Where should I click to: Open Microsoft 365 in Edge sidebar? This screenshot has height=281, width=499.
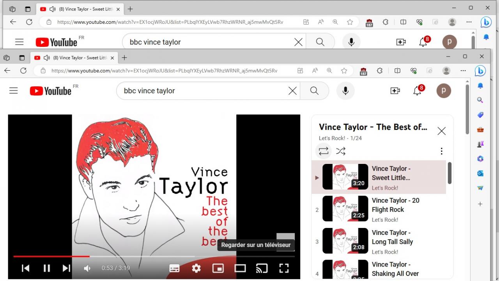(x=480, y=159)
